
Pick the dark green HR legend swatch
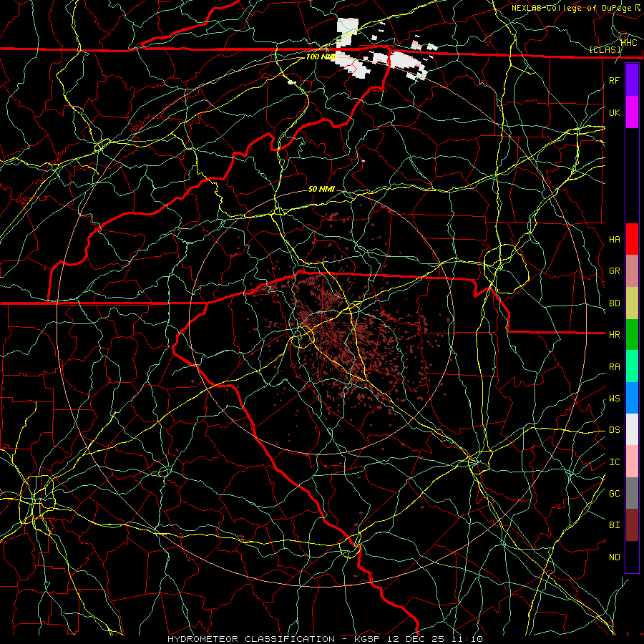pos(632,334)
